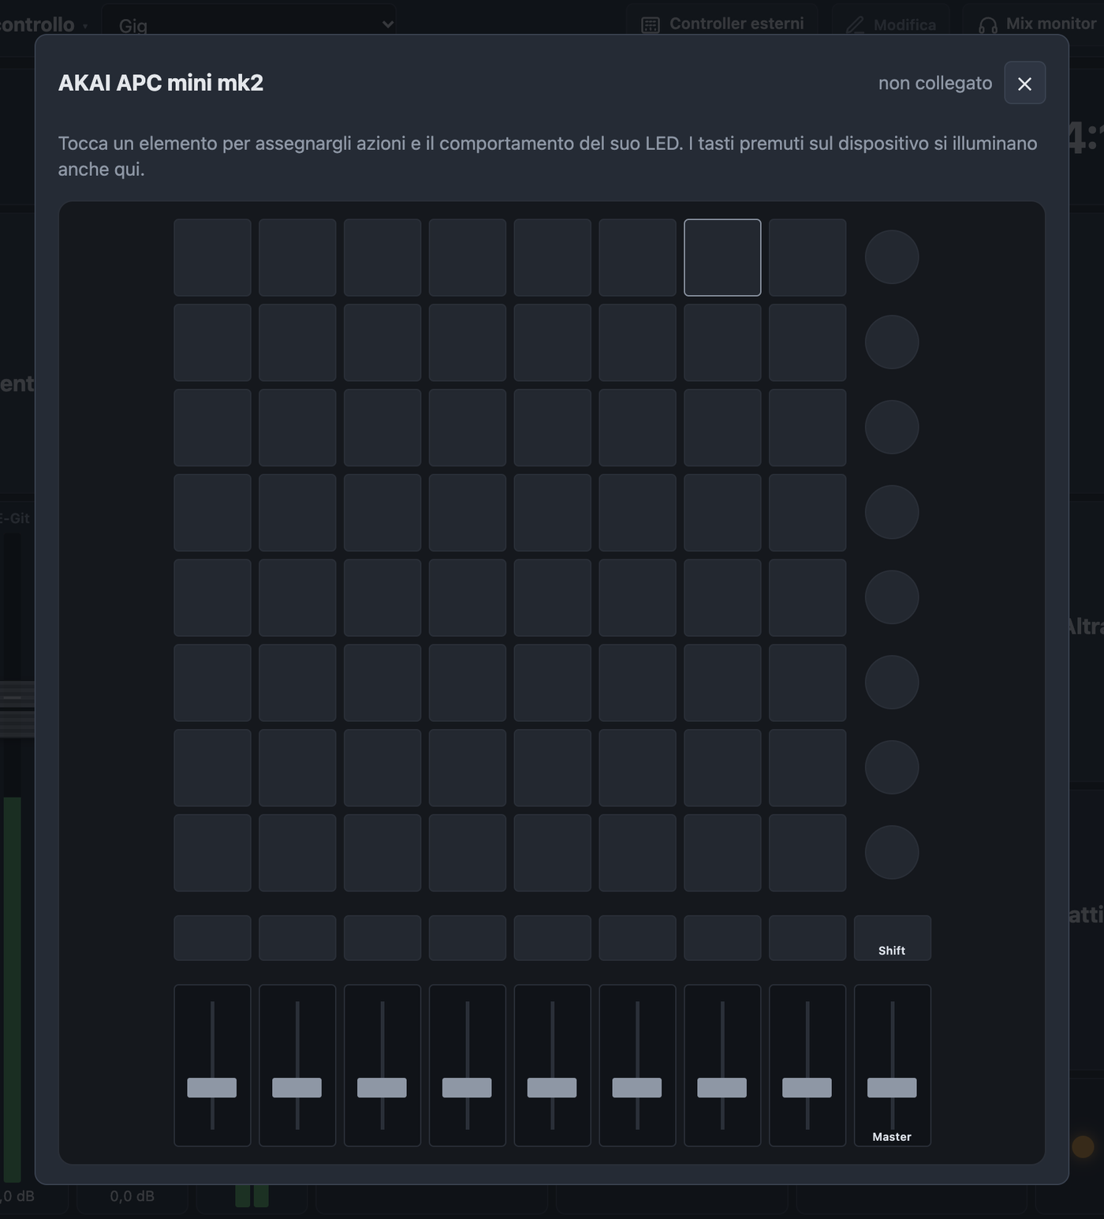
Task: Select the round button in the bottom grid row
Action: [892, 852]
